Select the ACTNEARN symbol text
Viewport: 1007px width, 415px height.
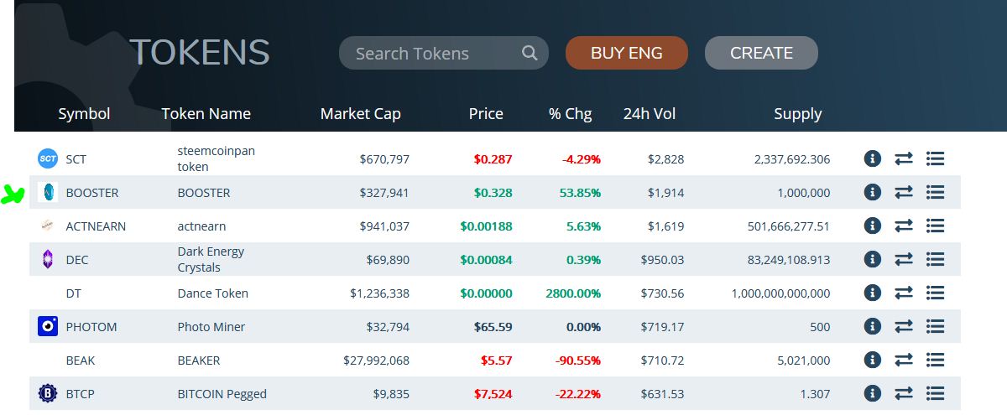click(x=96, y=226)
